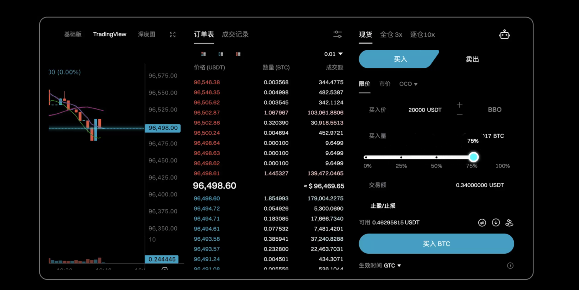Click the ≈ $ 96,469.65 index price
Screen dimensions: 579x290
point(324,186)
